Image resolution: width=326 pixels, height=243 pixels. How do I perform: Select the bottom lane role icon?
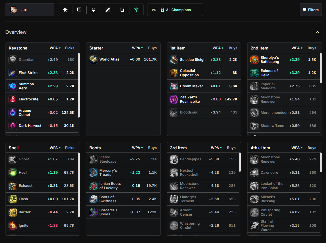pos(122,10)
